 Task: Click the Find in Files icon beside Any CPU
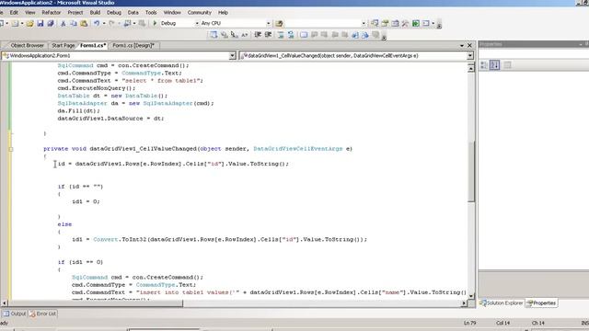click(x=279, y=24)
